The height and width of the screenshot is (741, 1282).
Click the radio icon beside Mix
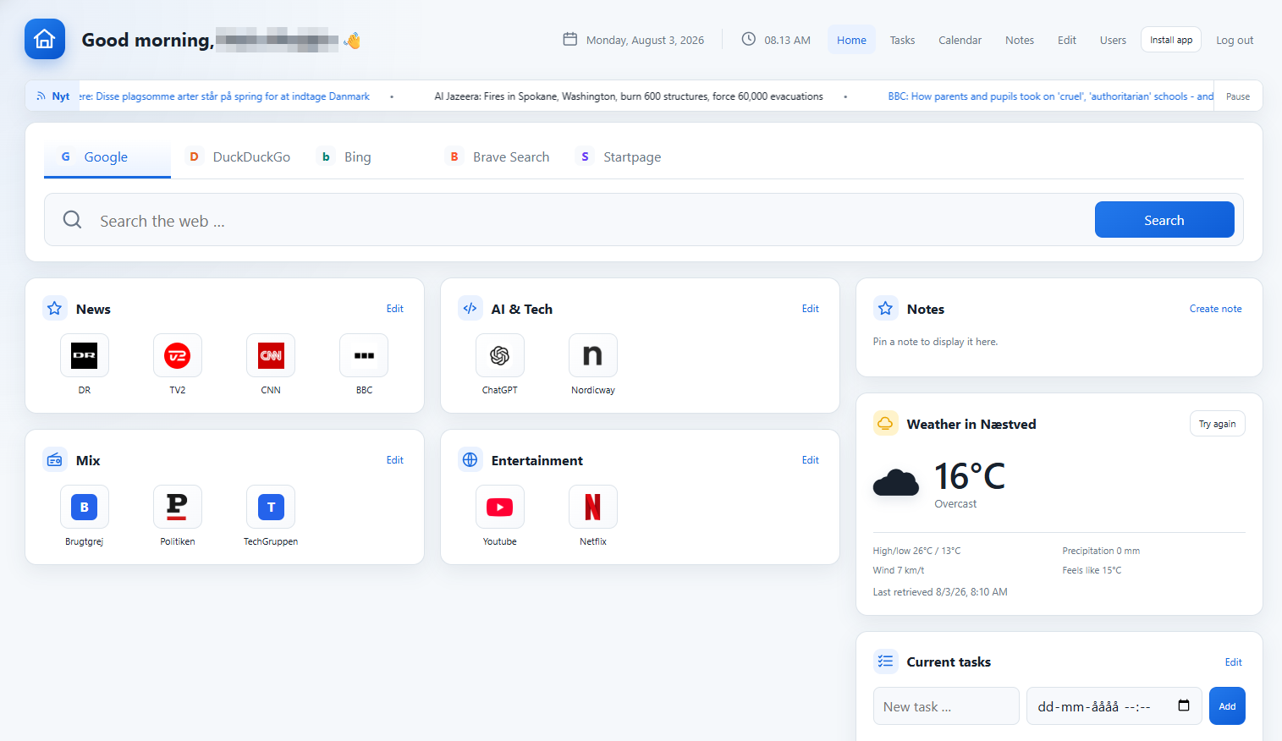tap(55, 460)
